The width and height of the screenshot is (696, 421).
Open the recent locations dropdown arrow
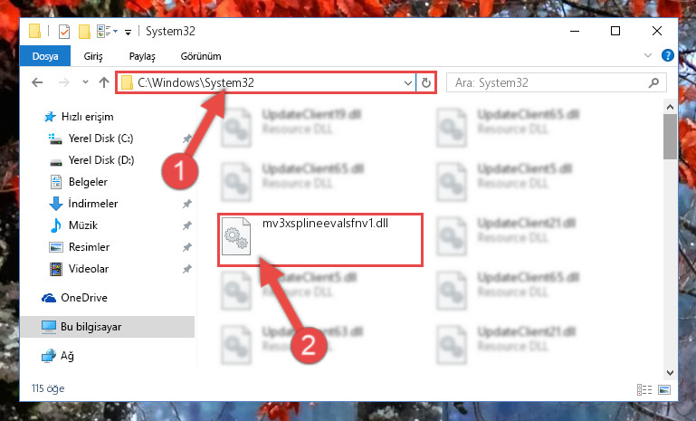coord(85,82)
